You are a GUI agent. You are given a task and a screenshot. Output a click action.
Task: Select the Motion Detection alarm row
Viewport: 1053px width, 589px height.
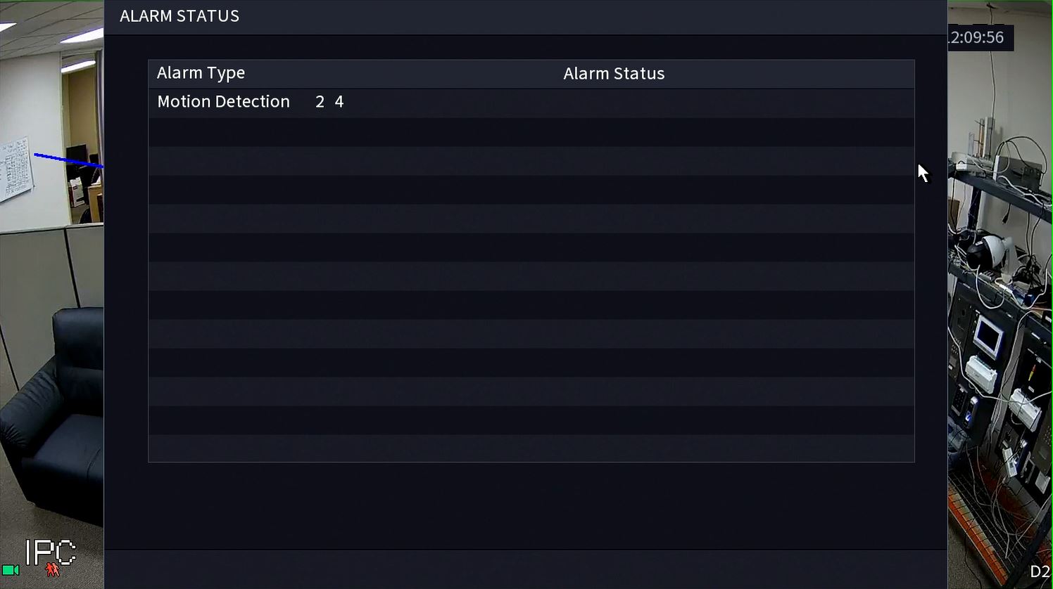tap(223, 102)
